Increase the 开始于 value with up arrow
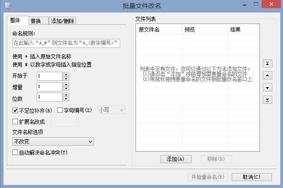The height and width of the screenshot is (188, 283). click(66, 74)
